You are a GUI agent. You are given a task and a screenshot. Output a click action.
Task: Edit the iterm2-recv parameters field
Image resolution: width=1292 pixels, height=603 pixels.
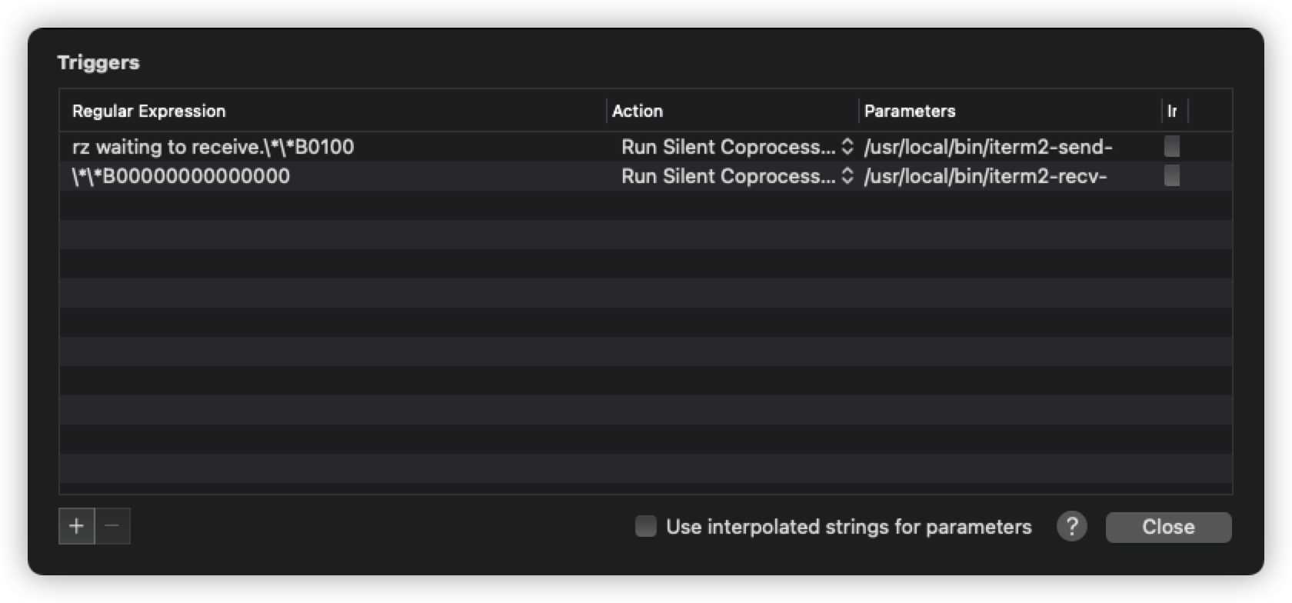tap(985, 175)
